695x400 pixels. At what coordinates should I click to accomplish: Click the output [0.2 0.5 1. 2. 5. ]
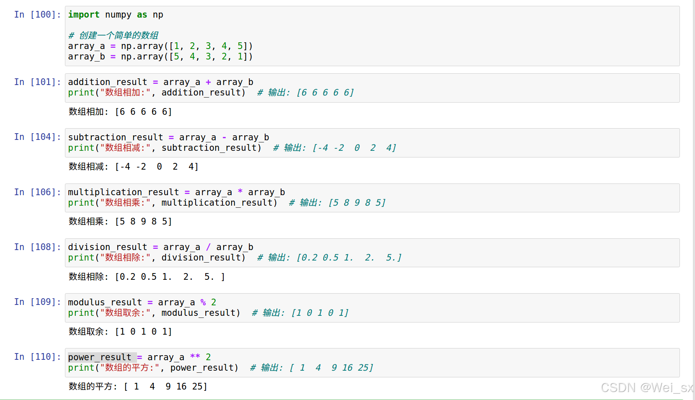point(147,277)
